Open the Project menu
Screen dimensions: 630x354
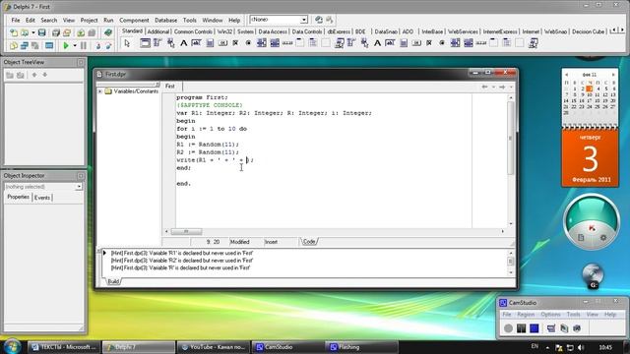(89, 20)
